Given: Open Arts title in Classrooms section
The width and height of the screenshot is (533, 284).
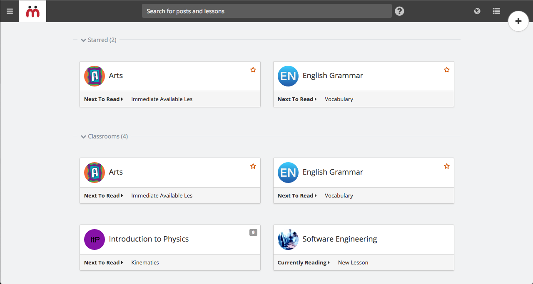Looking at the screenshot, I should pyautogui.click(x=116, y=172).
